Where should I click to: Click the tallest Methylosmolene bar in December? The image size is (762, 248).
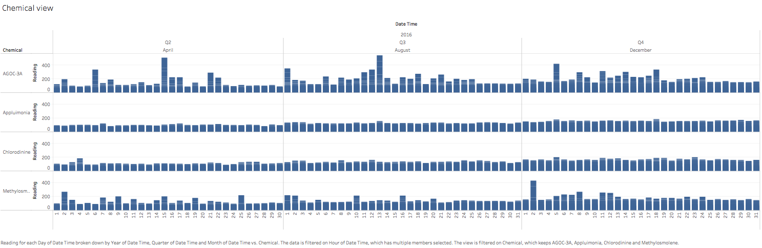click(533, 195)
